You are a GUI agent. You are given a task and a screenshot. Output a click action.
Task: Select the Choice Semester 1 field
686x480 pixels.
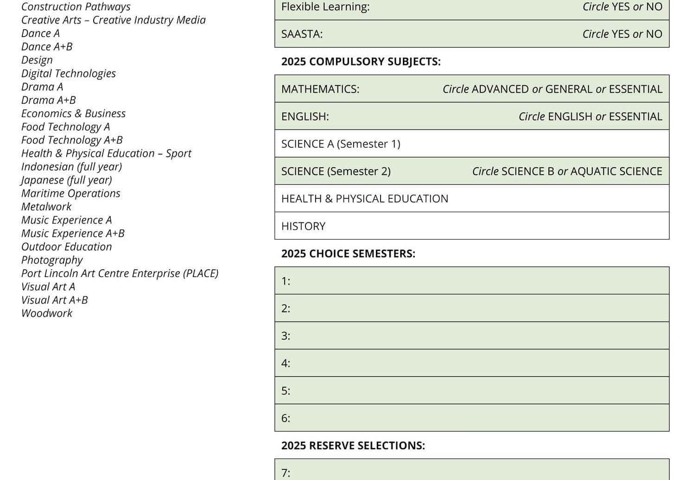[472, 280]
